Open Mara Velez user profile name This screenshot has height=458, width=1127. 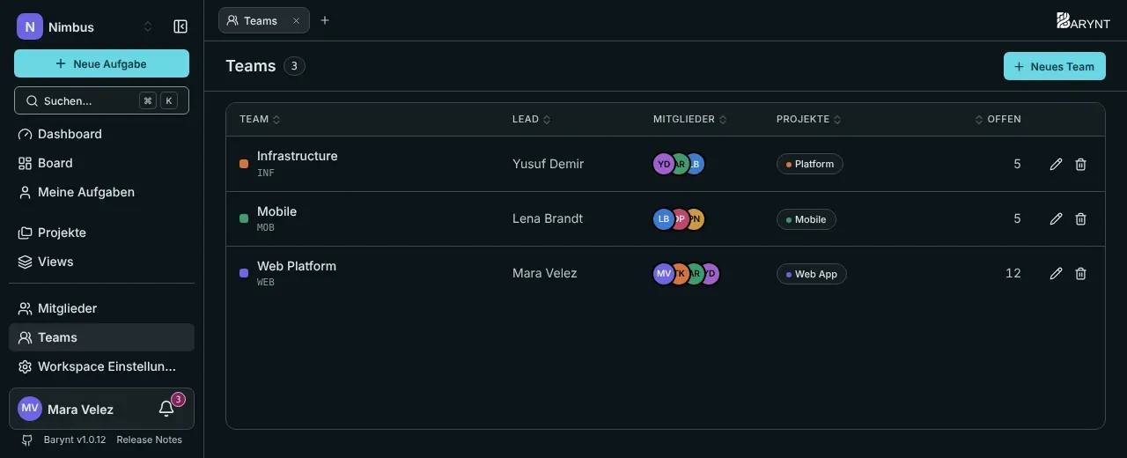(x=80, y=410)
